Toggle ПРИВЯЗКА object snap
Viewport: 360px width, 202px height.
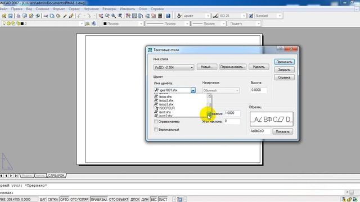point(99,200)
